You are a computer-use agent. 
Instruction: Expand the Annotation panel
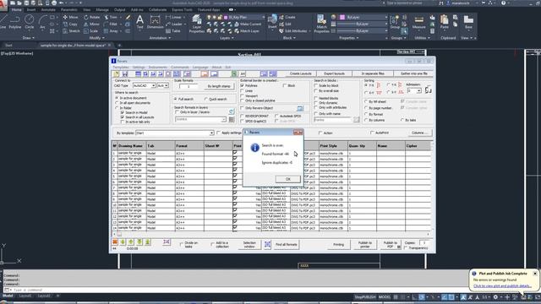click(x=160, y=38)
